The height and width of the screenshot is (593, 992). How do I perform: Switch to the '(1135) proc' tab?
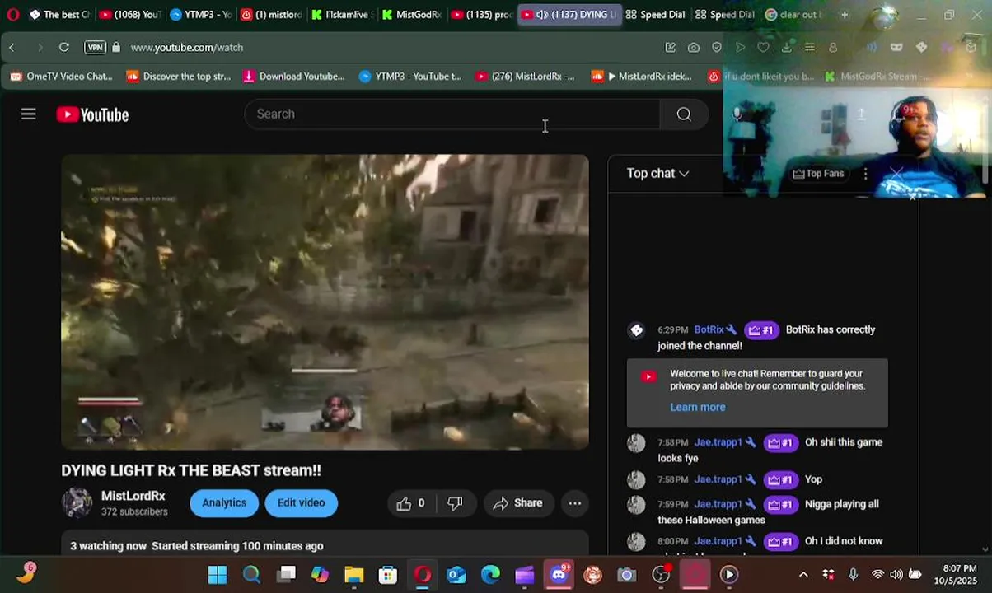pyautogui.click(x=482, y=15)
